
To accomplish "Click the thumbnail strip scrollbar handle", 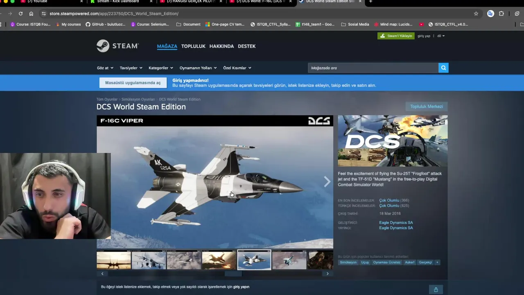I will (x=233, y=274).
